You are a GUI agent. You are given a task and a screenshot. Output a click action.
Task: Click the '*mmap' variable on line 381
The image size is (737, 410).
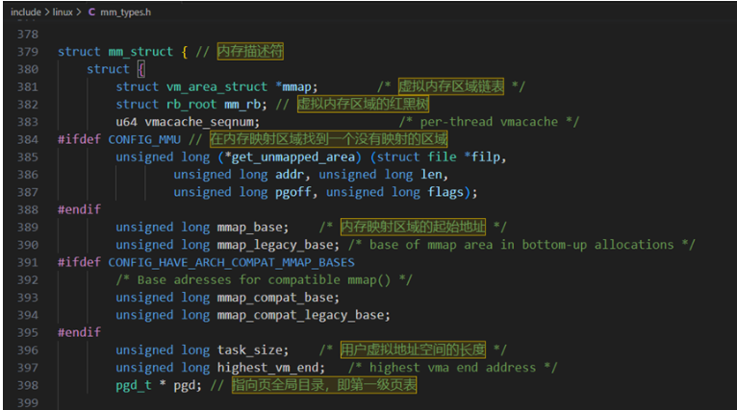pyautogui.click(x=293, y=86)
